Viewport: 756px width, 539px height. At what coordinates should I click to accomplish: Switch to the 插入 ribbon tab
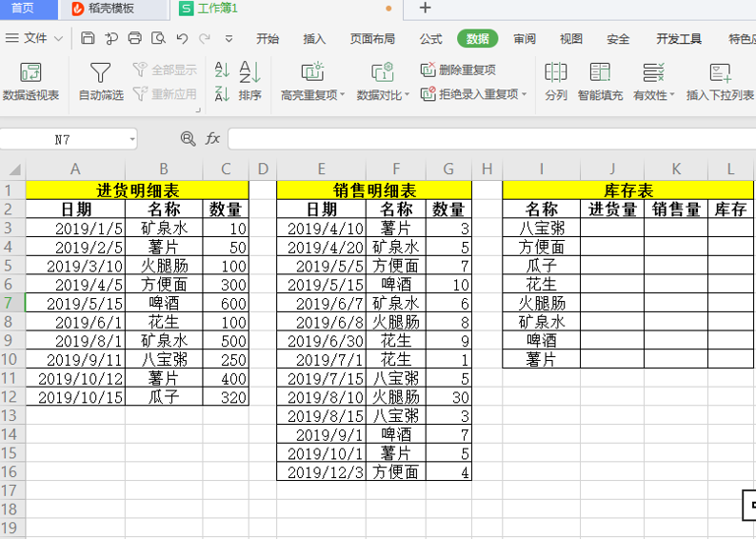tap(314, 39)
